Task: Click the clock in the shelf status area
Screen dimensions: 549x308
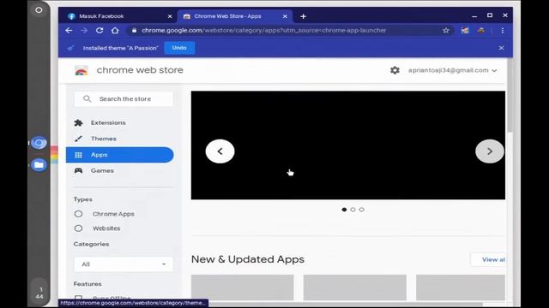Action: pos(39,293)
